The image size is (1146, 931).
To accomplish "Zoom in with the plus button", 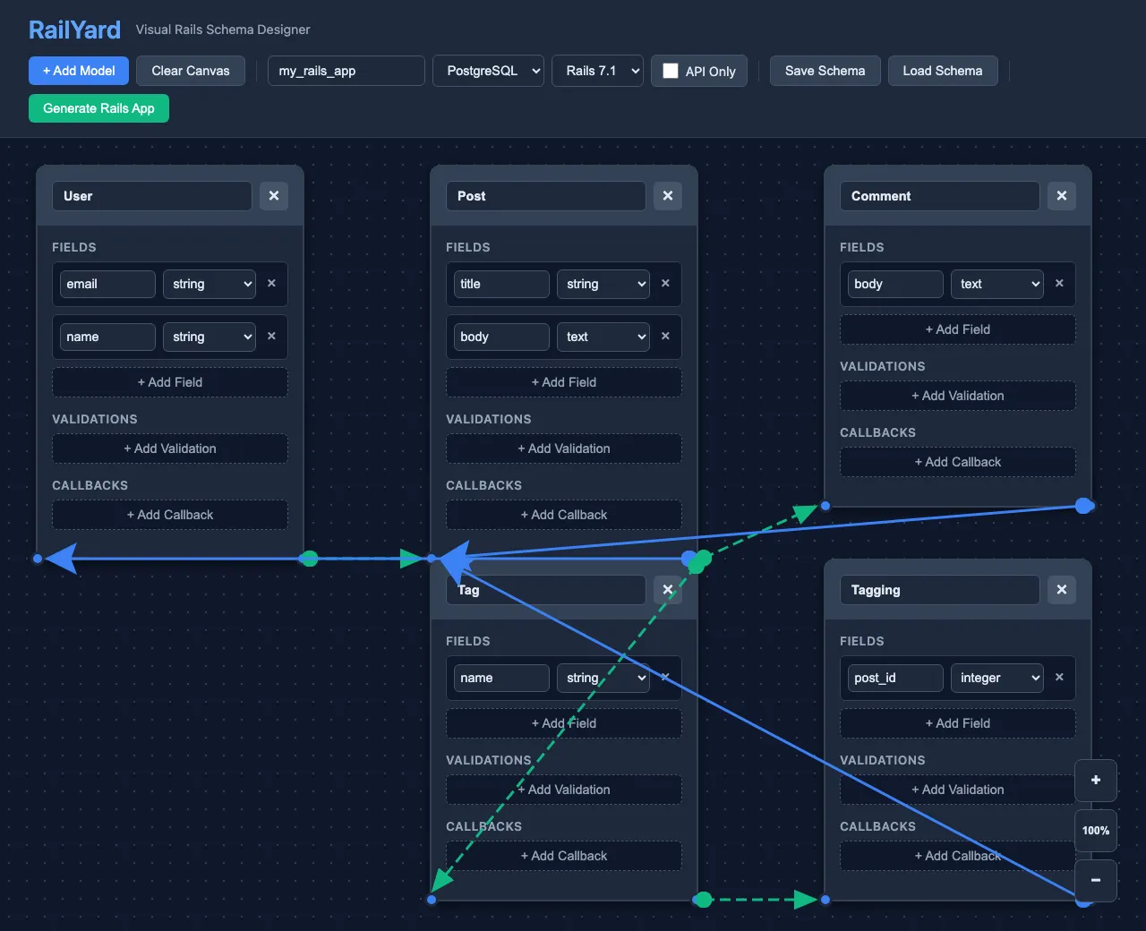I will [1096, 781].
